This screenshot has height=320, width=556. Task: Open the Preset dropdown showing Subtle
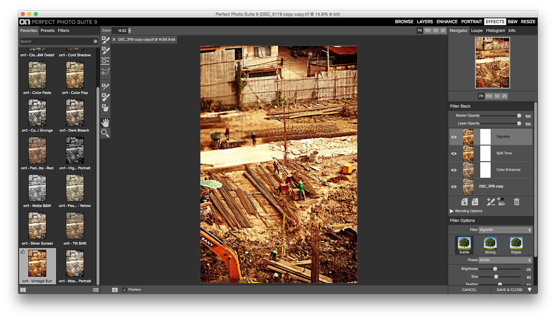(x=506, y=260)
